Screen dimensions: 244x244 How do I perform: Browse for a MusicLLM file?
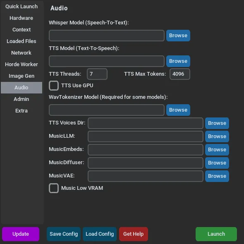(217, 136)
